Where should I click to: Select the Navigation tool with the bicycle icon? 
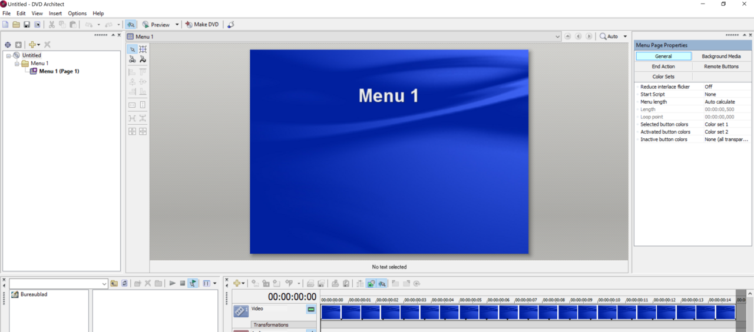[x=133, y=59]
